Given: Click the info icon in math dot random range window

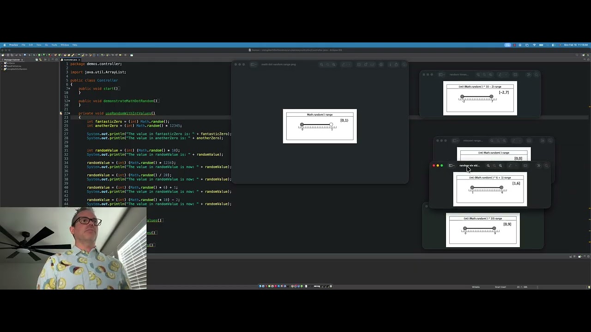Looking at the screenshot, I should click(x=390, y=65).
